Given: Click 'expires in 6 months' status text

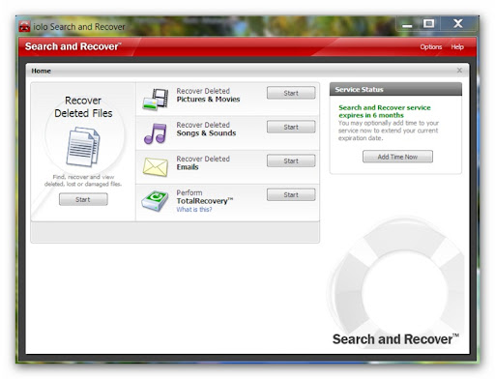Looking at the screenshot, I should tap(371, 115).
